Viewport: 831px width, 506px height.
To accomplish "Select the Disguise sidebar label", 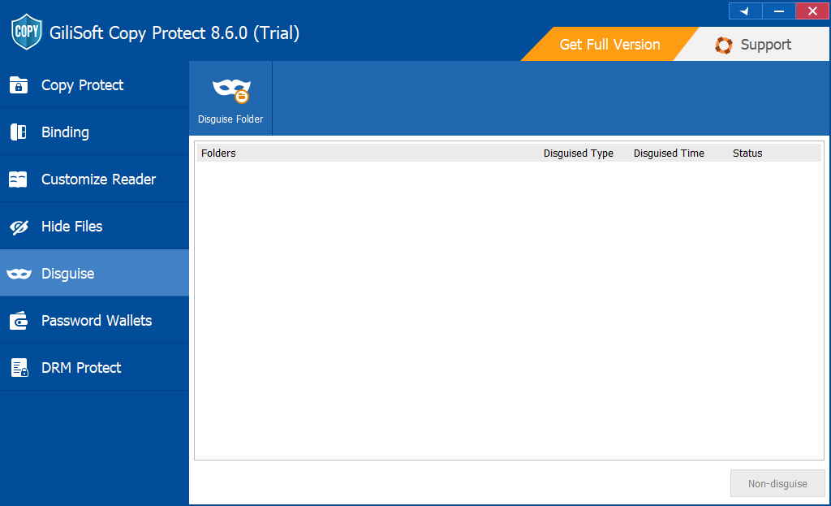I will point(68,274).
